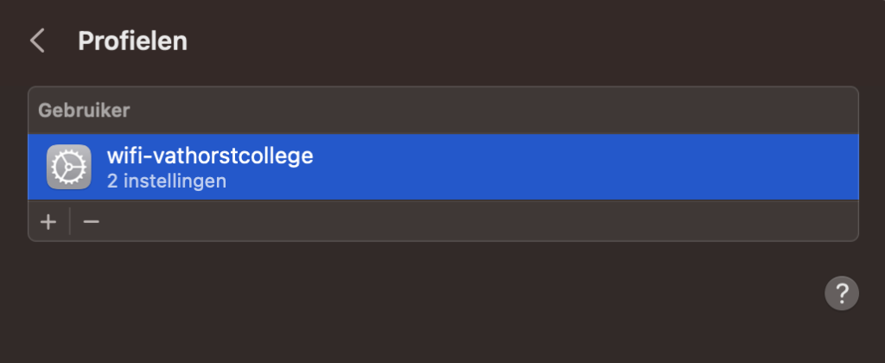Show help for the Profielen pane
Viewport: 885px width, 363px height.
pos(842,293)
